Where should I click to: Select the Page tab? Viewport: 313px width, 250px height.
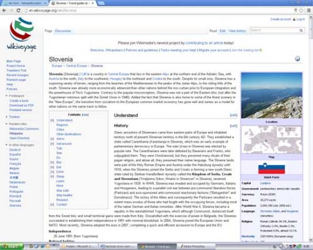[48, 31]
